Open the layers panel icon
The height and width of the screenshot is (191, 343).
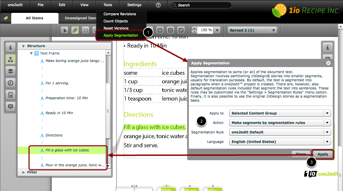(x=11, y=71)
